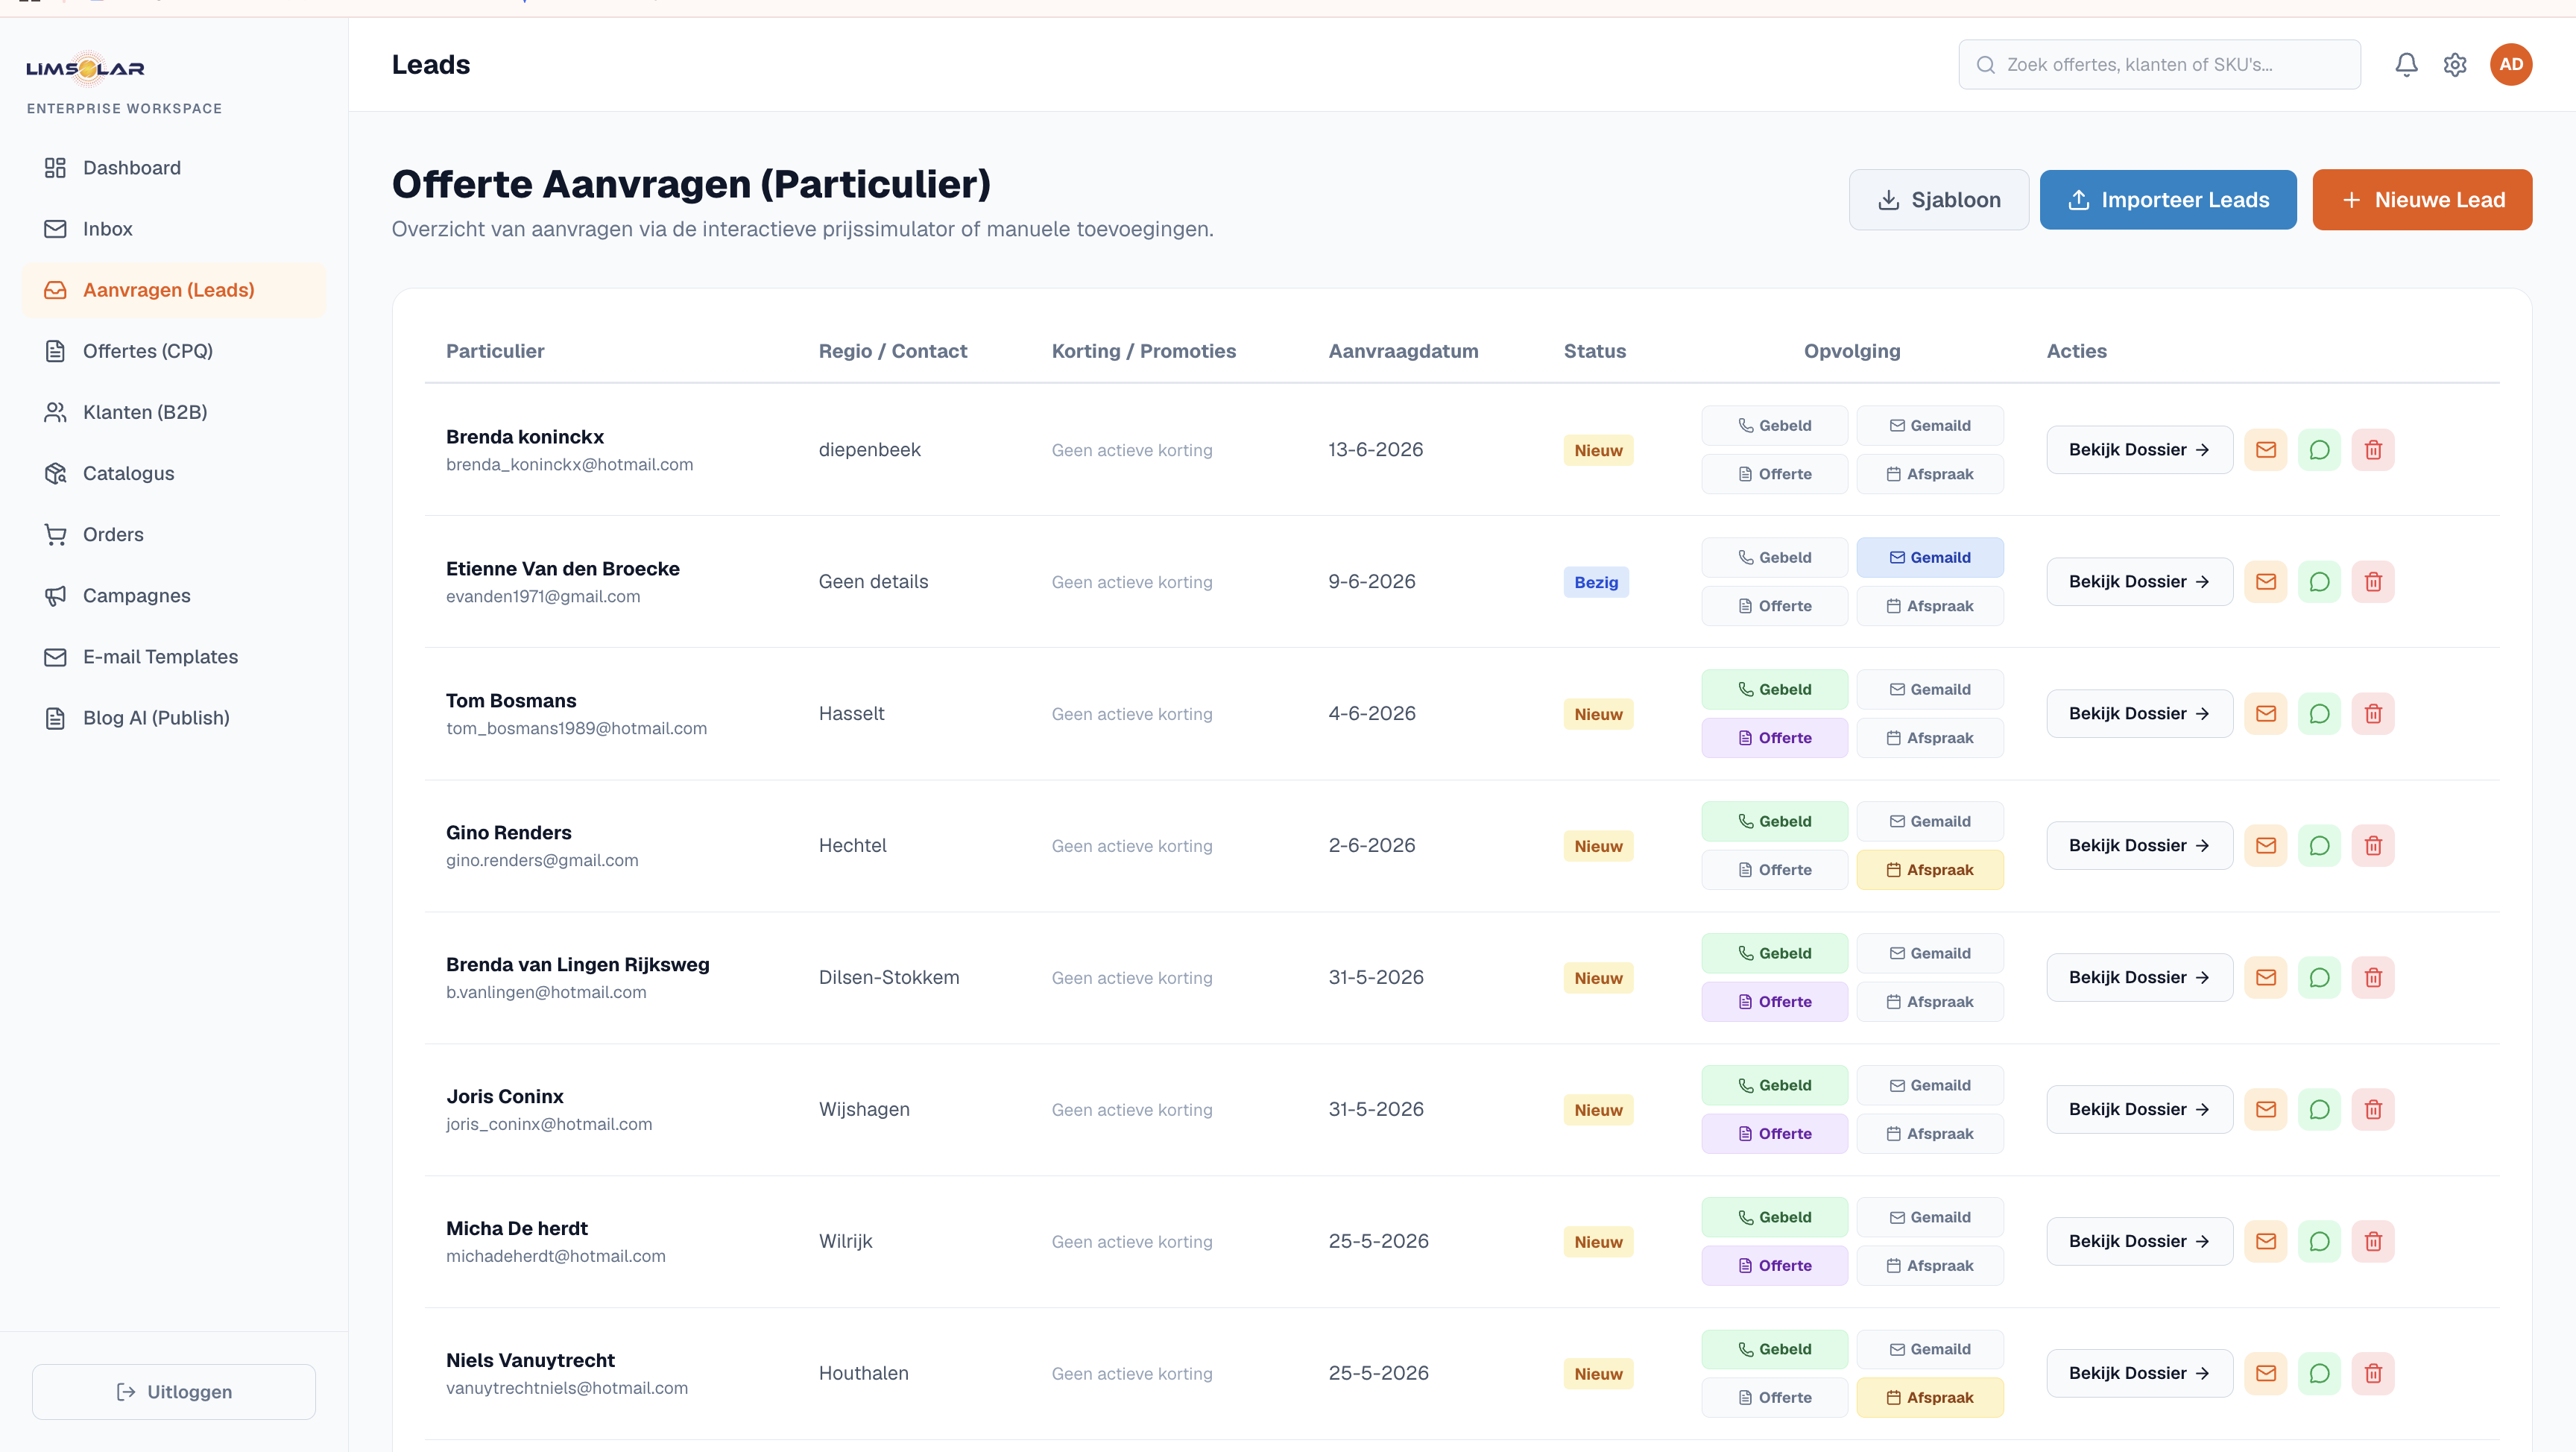Open Bekijk Dossier for Joris Coninx
This screenshot has width=2576, height=1452.
click(x=2139, y=1110)
